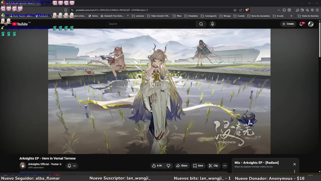Open the browser hamburger main menu
Screen dimensions: 321x181
click(x=317, y=10)
